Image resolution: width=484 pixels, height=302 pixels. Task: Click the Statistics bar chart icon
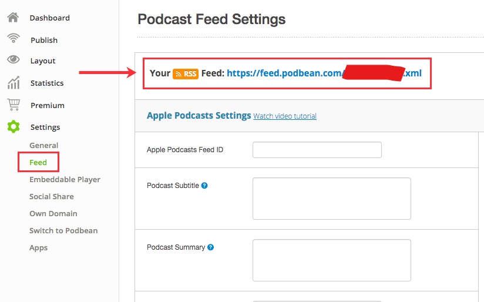(x=14, y=82)
